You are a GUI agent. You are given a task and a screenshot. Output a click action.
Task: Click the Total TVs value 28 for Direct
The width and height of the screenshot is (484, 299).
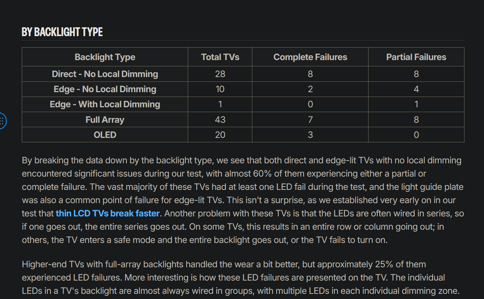click(220, 74)
